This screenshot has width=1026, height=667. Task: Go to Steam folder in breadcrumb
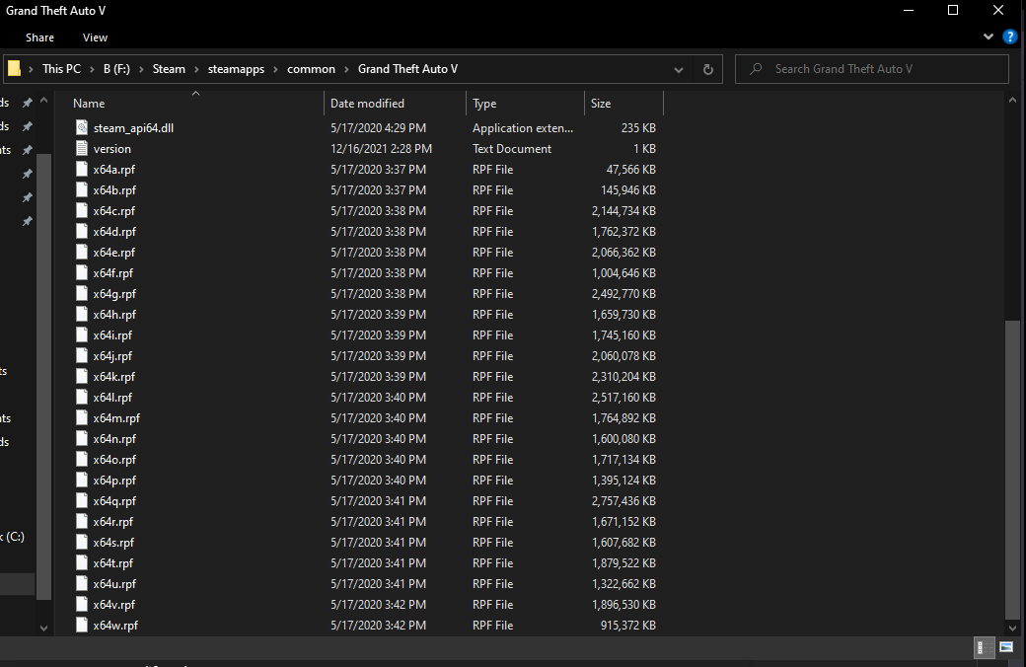(x=169, y=69)
